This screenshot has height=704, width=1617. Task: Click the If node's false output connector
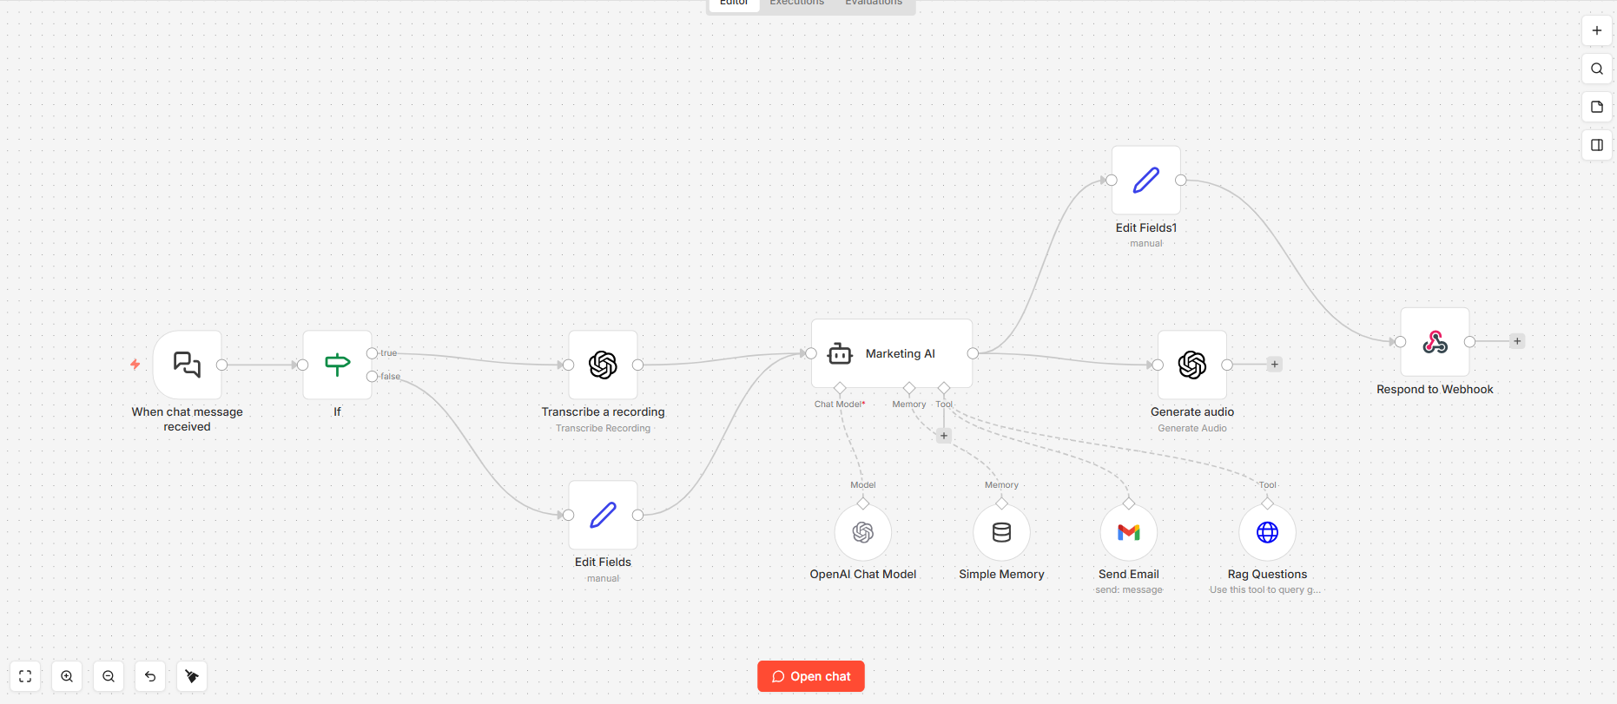coord(372,376)
